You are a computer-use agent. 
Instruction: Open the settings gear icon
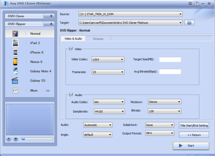(190, 4)
